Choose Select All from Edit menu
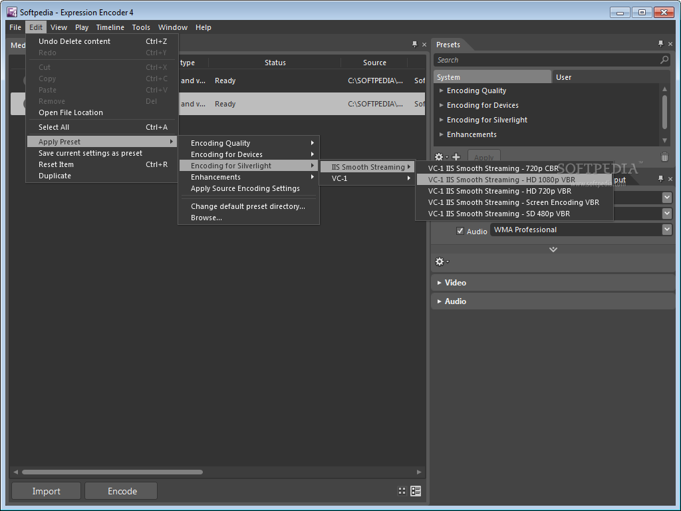 (102, 127)
